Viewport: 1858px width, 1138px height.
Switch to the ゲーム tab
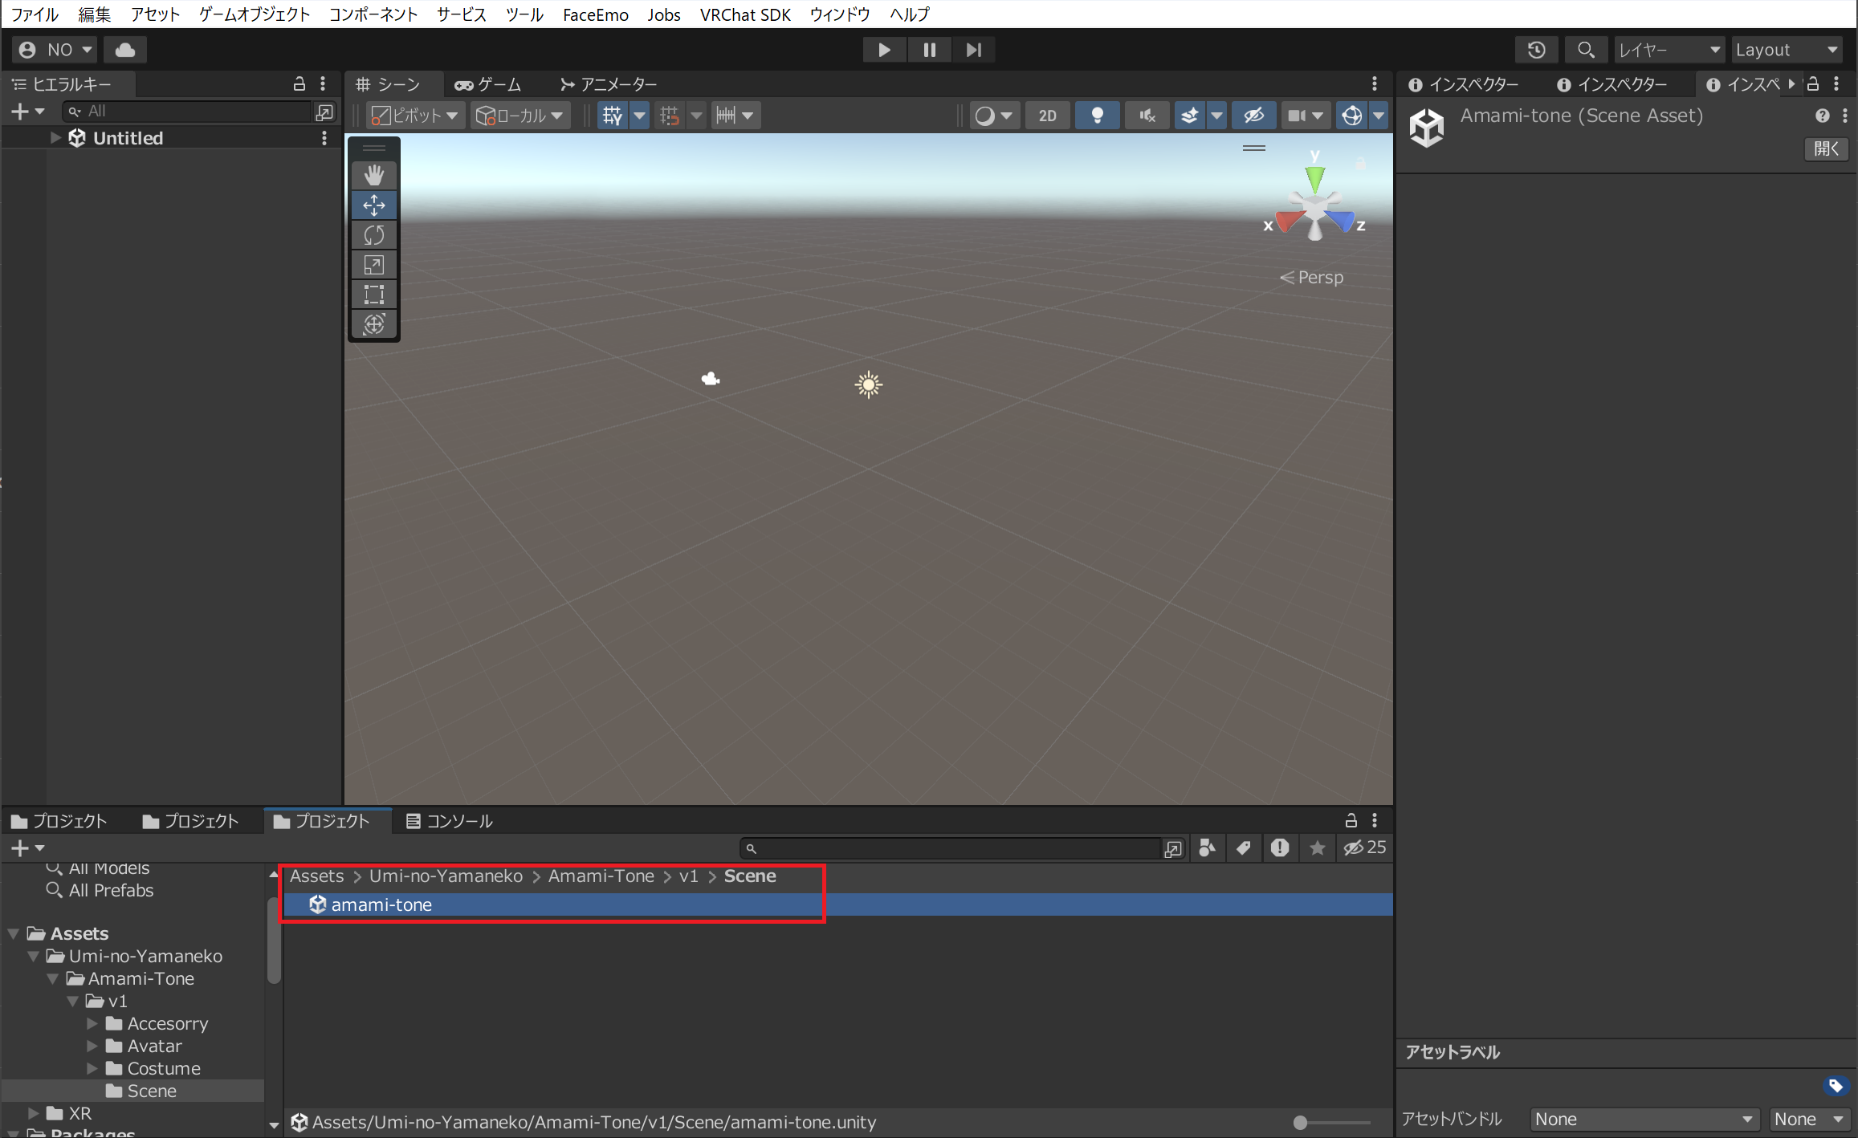coord(488,84)
